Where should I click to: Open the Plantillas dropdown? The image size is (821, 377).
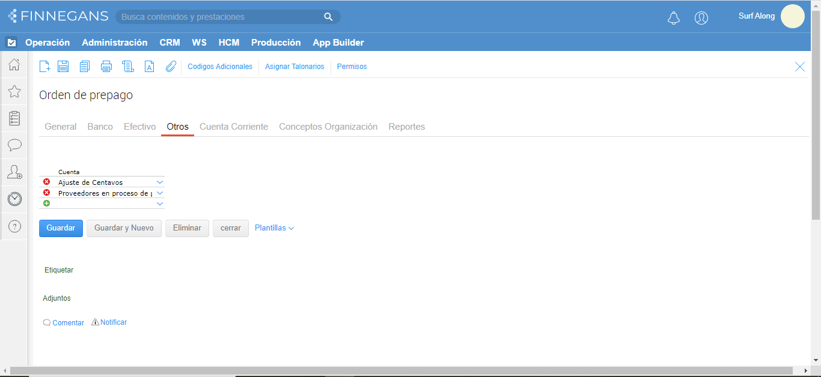tap(274, 228)
